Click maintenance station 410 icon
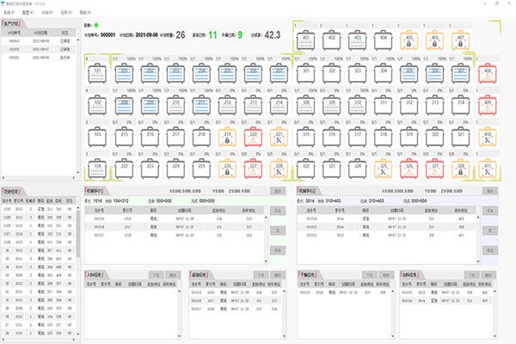This screenshot has width=516, height=344. point(488,137)
